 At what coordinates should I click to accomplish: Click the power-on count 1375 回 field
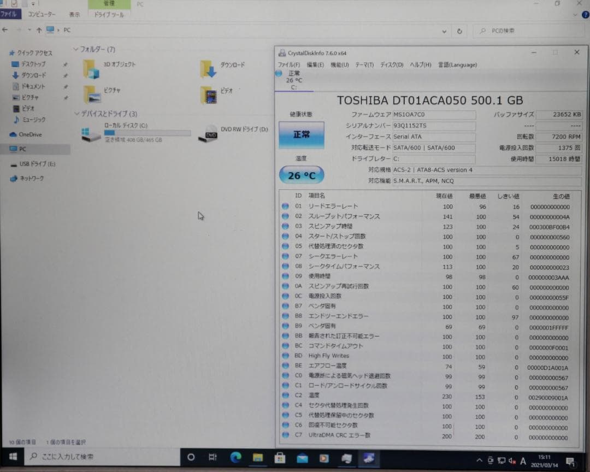click(x=559, y=147)
